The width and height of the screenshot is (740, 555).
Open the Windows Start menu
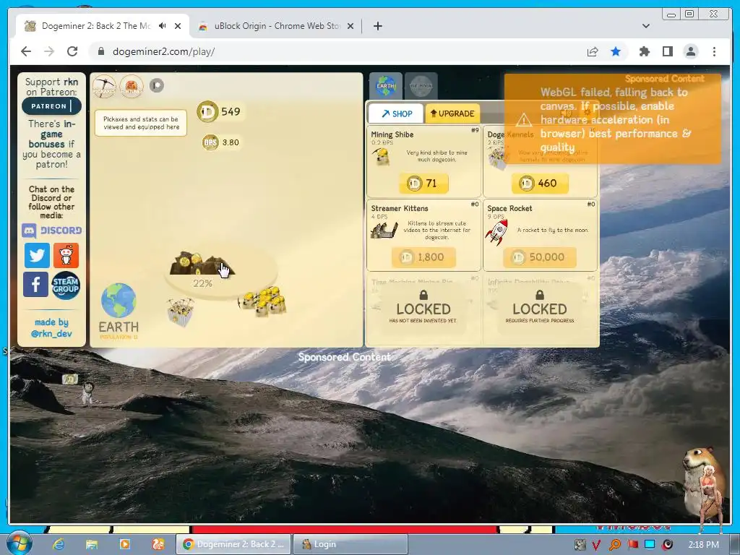[20, 543]
